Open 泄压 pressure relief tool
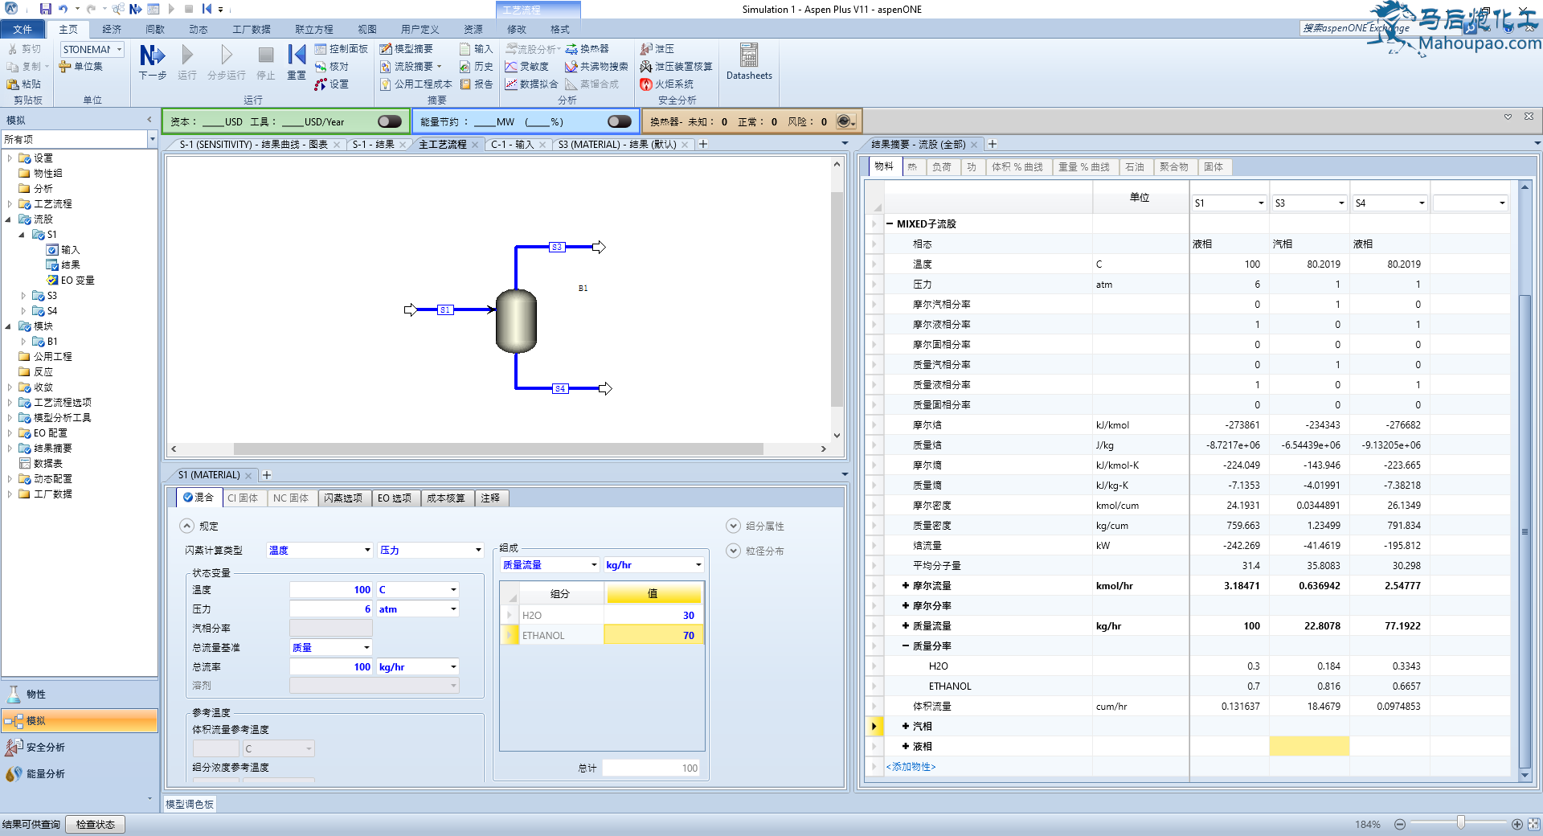Screen dimensions: 1543x836 pyautogui.click(x=657, y=49)
